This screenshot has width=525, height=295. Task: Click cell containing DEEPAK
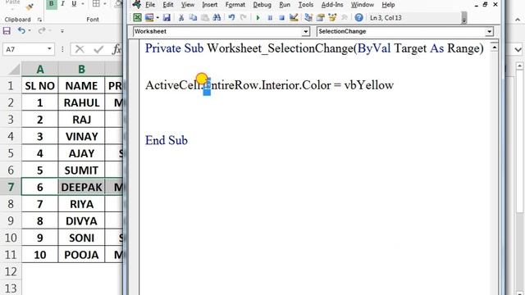(x=81, y=187)
